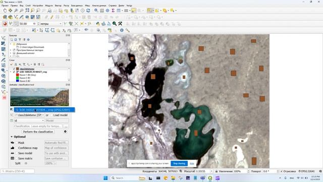The image size is (323, 182).
Task: Click the Remove Layer icon in Layers panel
Action: [x=43, y=64]
